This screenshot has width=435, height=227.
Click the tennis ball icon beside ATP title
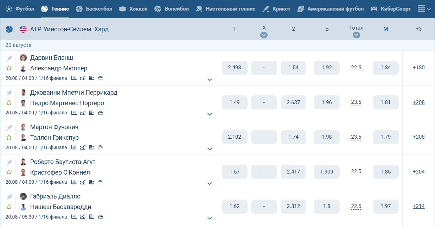(9, 29)
